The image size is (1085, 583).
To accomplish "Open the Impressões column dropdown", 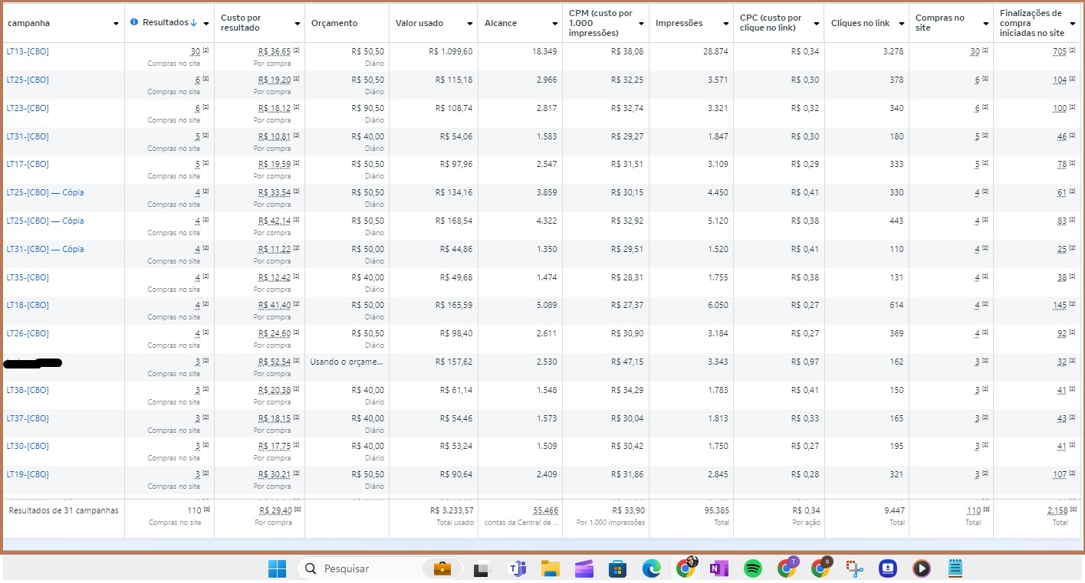I will [x=725, y=24].
